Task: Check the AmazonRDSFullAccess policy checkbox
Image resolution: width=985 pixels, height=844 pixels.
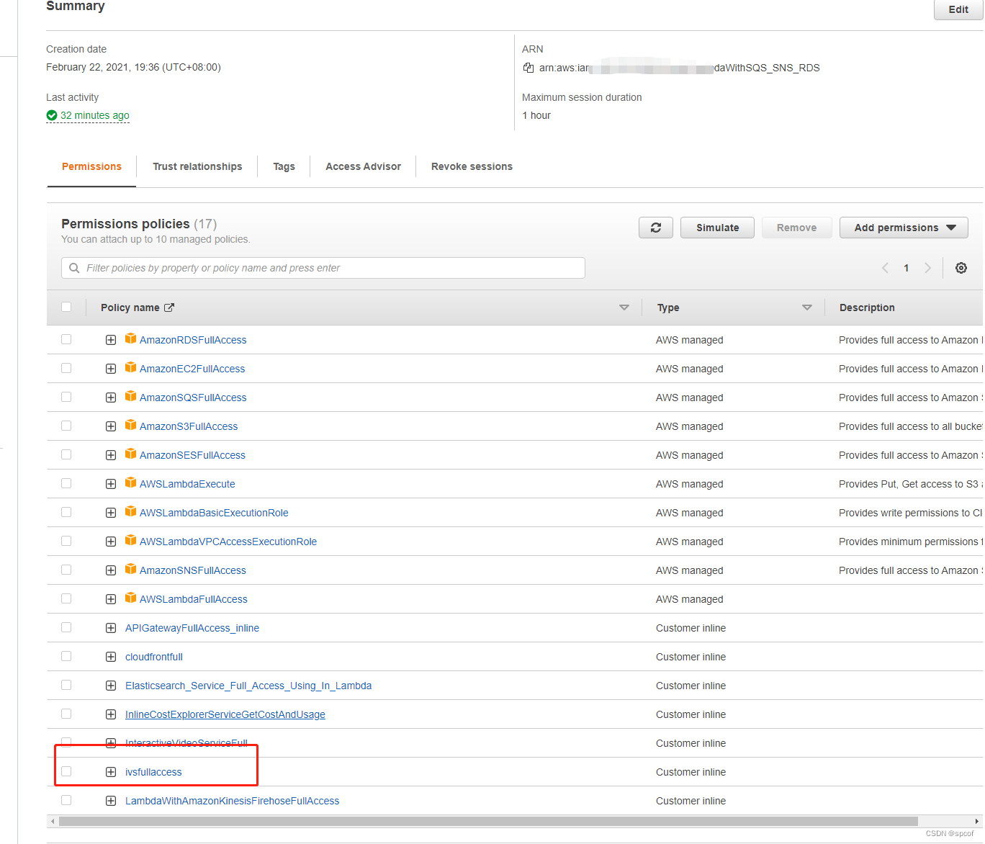Action: [66, 339]
